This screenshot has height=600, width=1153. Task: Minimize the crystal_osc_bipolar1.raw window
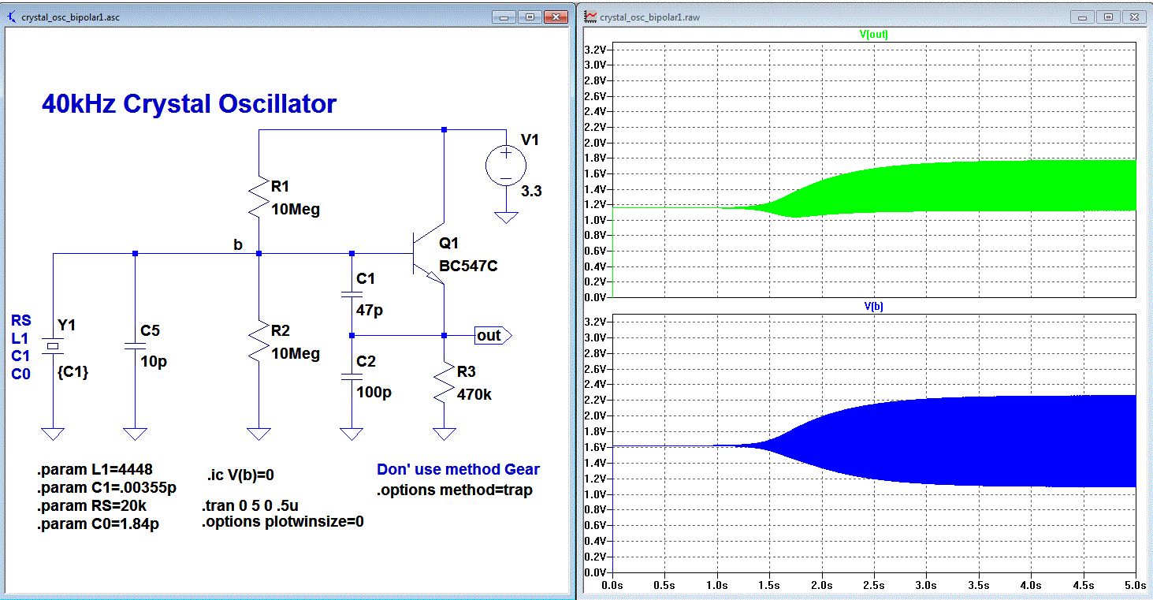(x=1084, y=17)
